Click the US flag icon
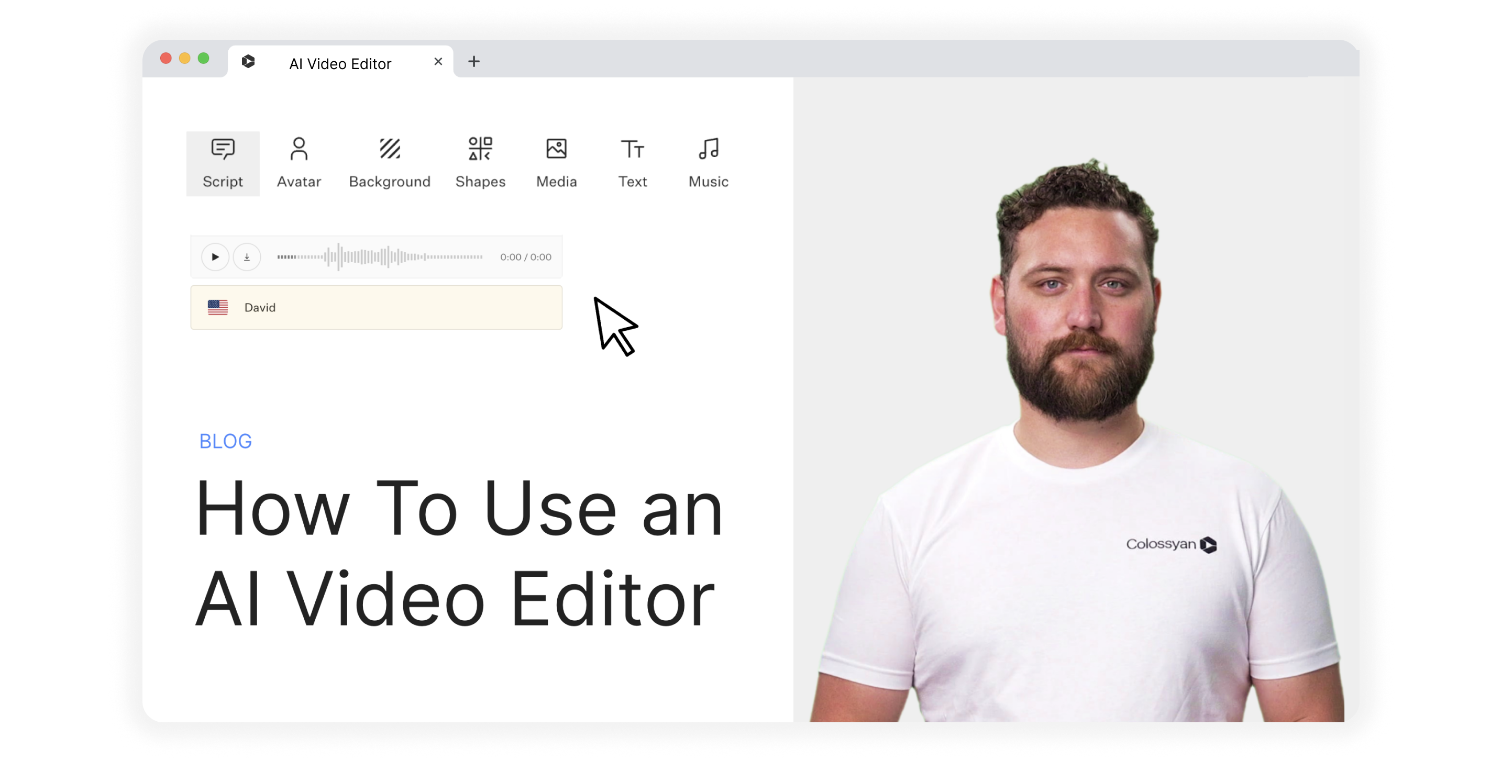This screenshot has height=761, width=1502. point(217,308)
